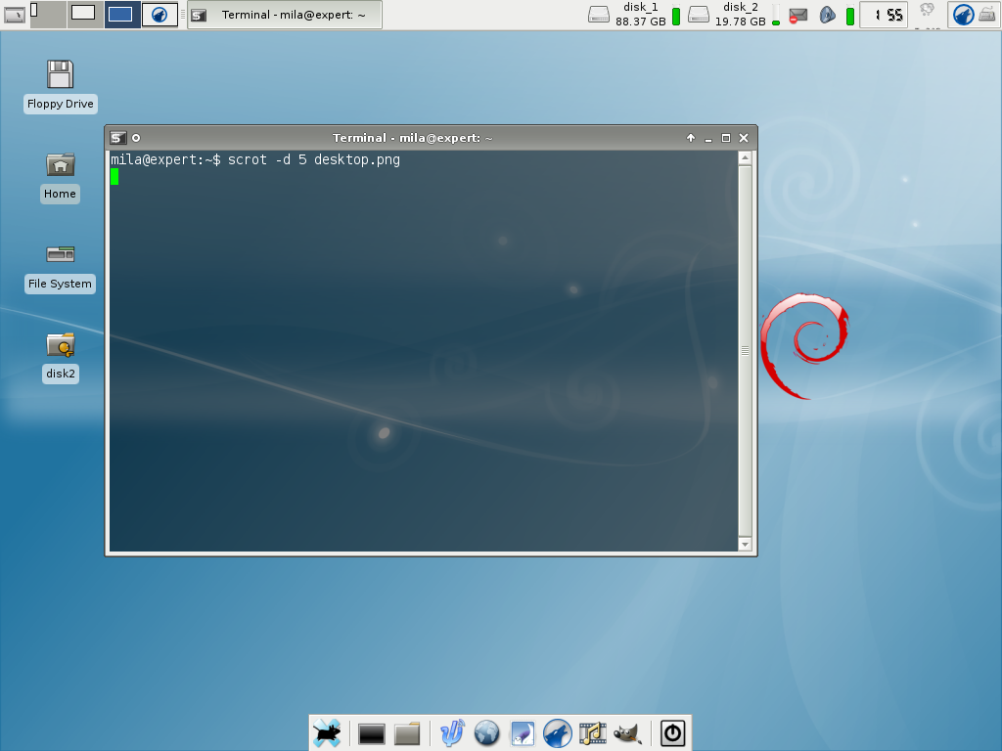Open the terminal window menu icon in titlebar
Viewport: 1002px width, 751px height.
[x=117, y=138]
